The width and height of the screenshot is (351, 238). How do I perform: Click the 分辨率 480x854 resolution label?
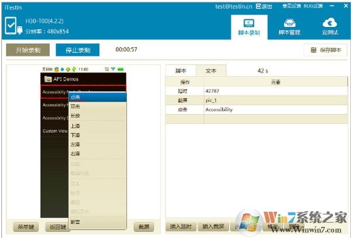pos(47,32)
